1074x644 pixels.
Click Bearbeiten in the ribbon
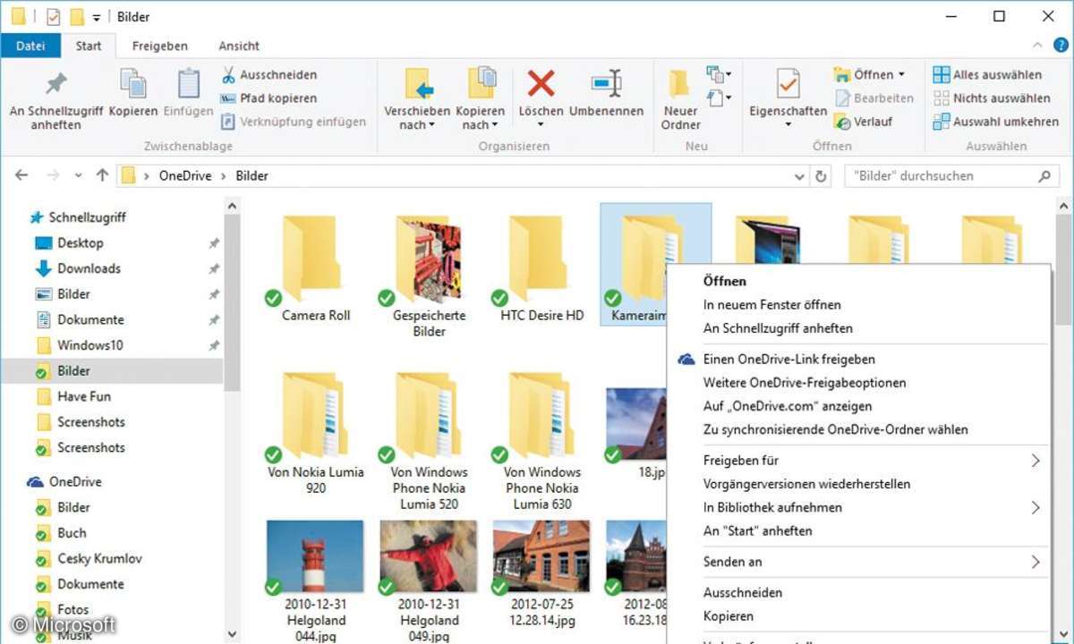click(874, 98)
